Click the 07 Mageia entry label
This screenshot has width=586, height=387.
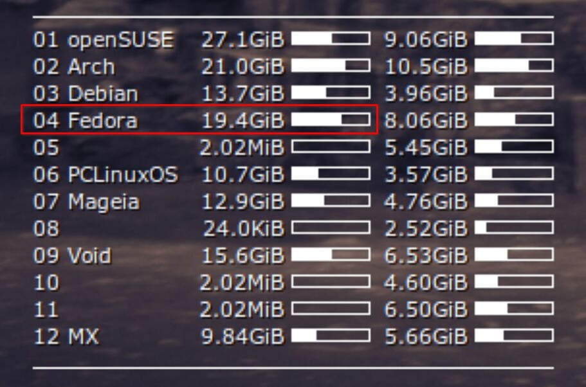tap(86, 201)
